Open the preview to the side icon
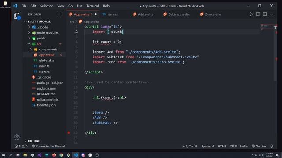Image resolution: width=282 pixels, height=158 pixels. 258,14
